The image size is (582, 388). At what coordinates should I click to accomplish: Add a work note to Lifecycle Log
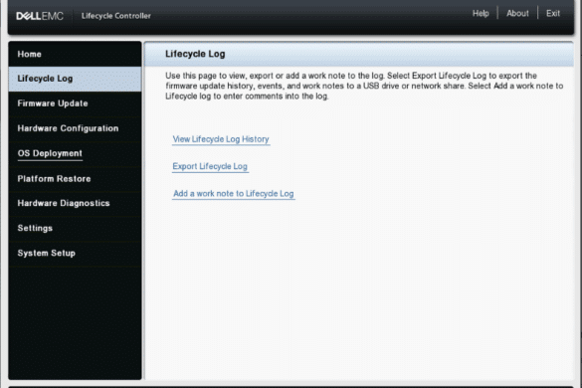234,193
